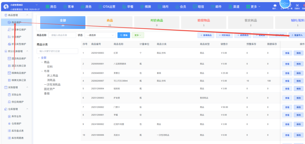Click the + 时价商品 add button
This screenshot has width=305, height=144.
click(x=224, y=35)
